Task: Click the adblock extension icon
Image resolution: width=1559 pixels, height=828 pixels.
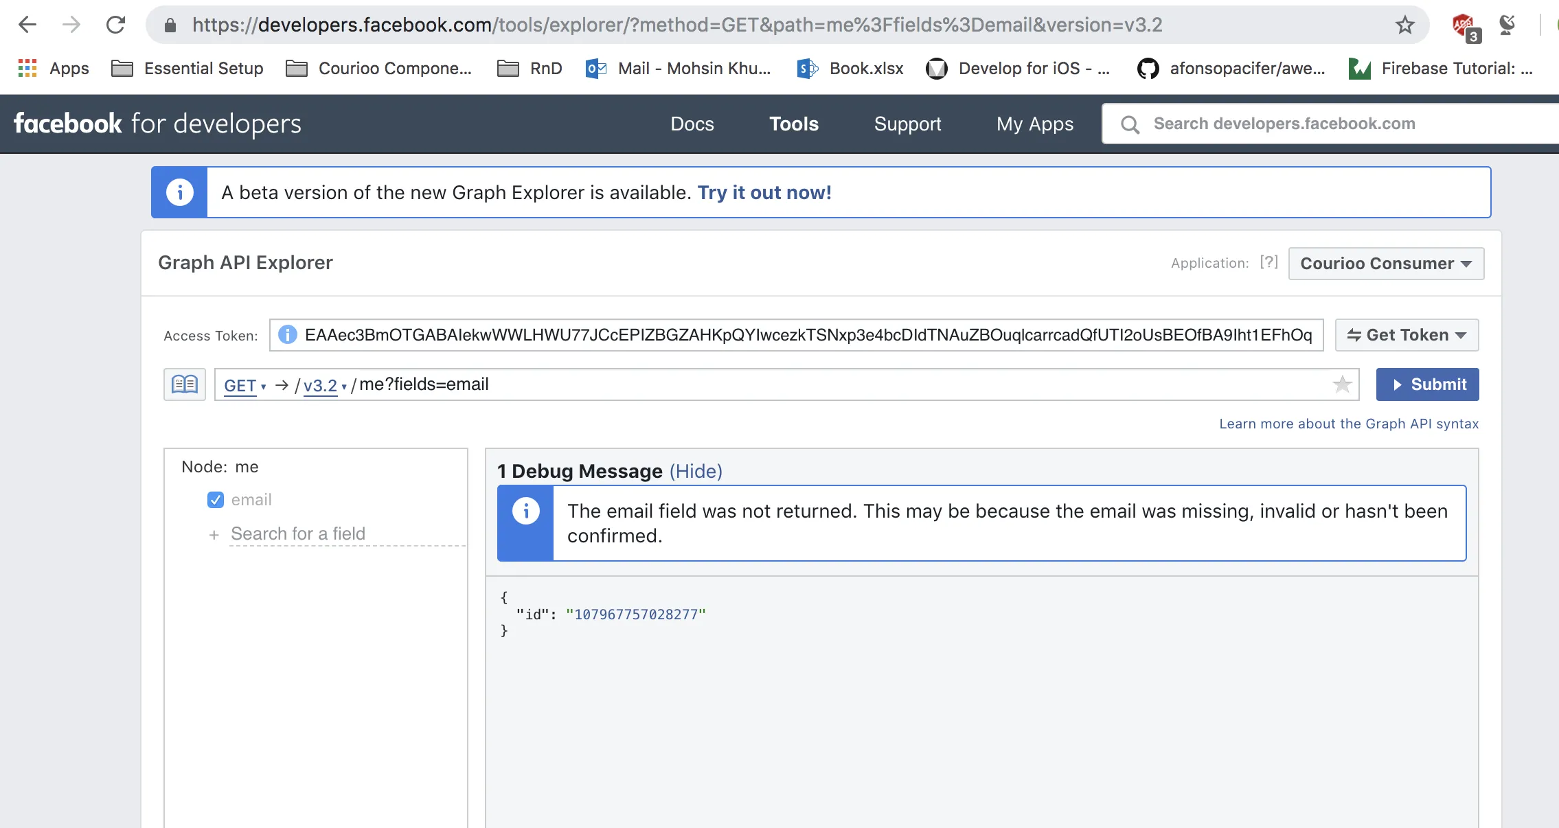Action: click(1464, 26)
